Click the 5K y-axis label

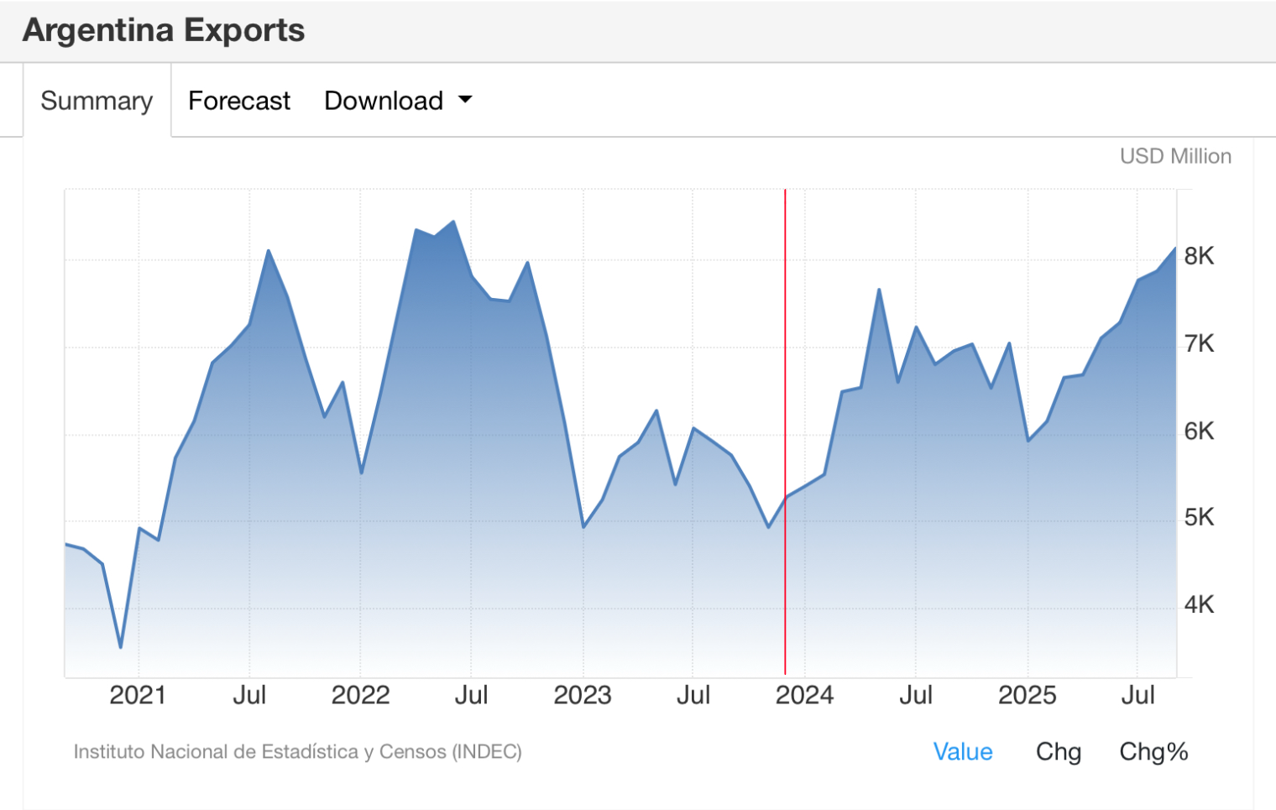[x=1199, y=517]
